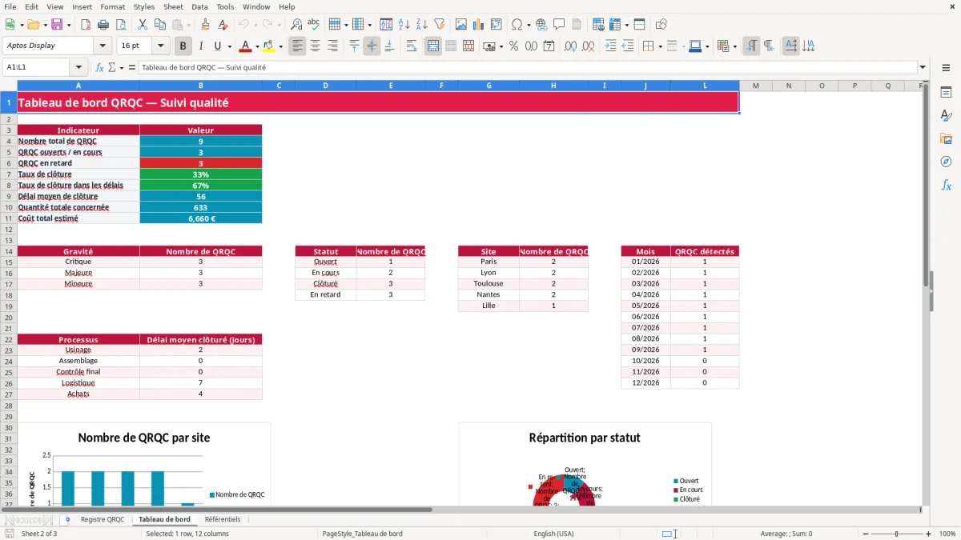Viewport: 961px width, 540px height.
Task: Open Find & Replace
Action: click(x=296, y=25)
